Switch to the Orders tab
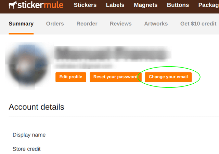The width and height of the screenshot is (219, 154). [55, 24]
